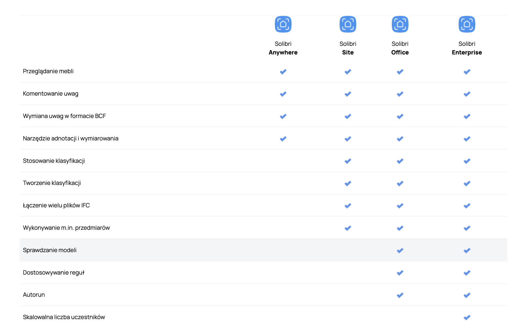This screenshot has width=510, height=335.
Task: Click Office checkmark in Autorun row
Action: 400,295
